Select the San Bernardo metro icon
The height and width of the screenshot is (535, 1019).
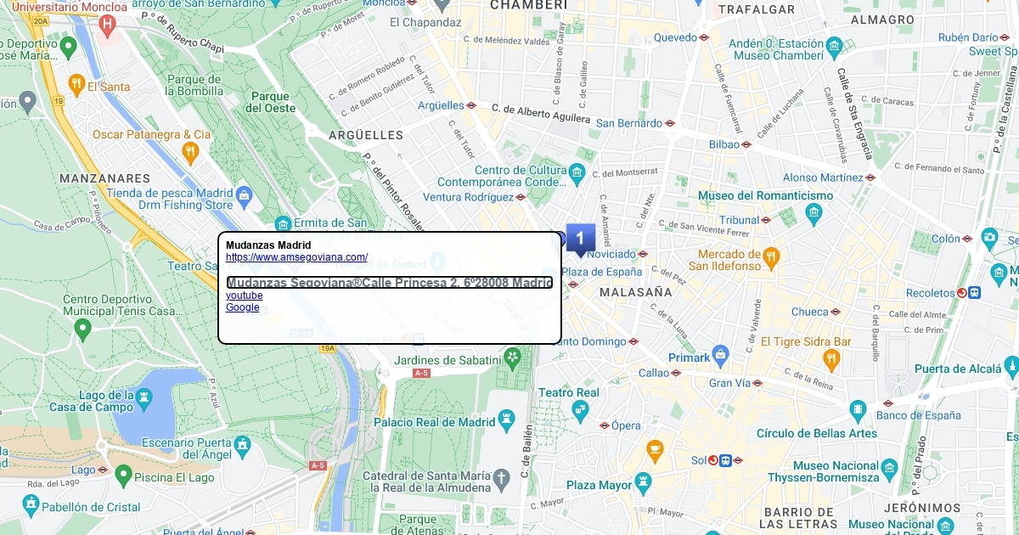pyautogui.click(x=669, y=123)
